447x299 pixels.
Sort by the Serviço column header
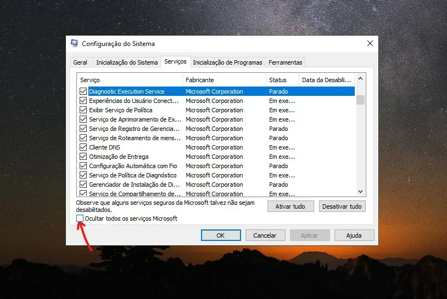click(x=130, y=80)
